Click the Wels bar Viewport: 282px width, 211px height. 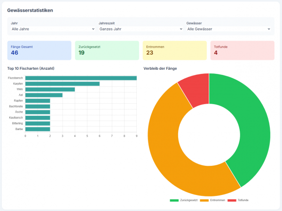pyautogui.click(x=50, y=89)
